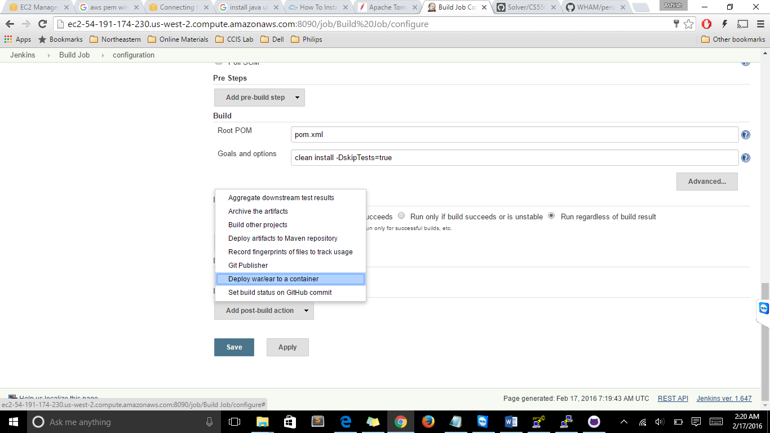The image size is (770, 433).
Task: Click help icon next to Root POM
Action: pos(745,135)
